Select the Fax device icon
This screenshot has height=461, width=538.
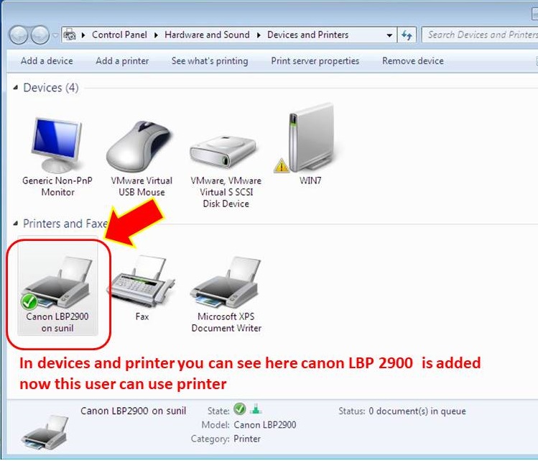tap(142, 282)
